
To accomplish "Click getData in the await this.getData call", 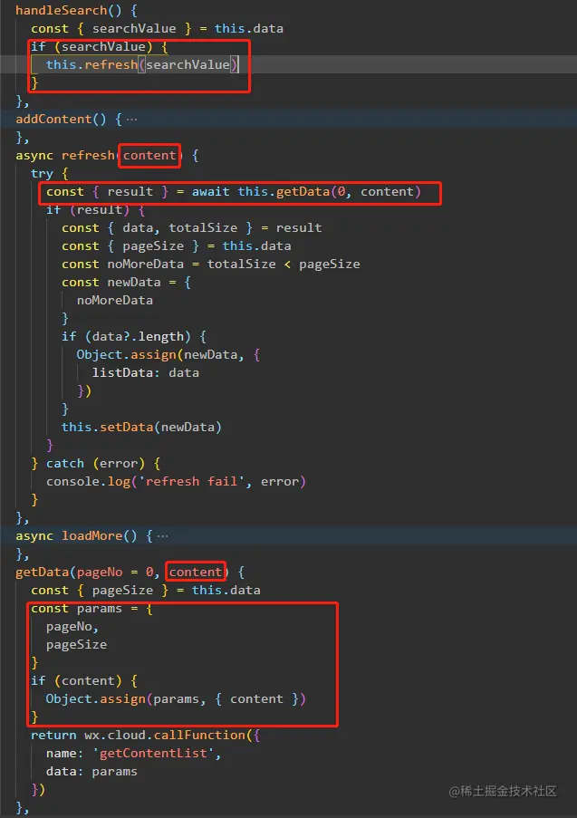I will pyautogui.click(x=303, y=192).
